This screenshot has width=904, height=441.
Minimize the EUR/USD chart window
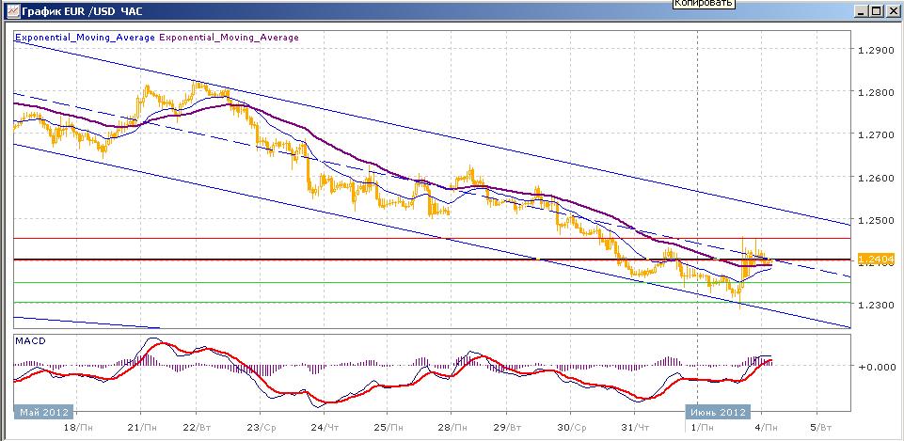click(862, 11)
